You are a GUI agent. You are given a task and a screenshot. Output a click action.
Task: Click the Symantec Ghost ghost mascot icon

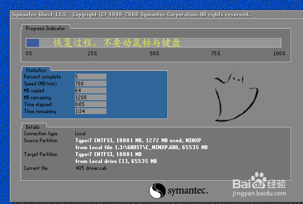[x=236, y=96]
